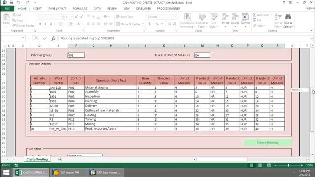Click Cell Styles icon

(214, 17)
